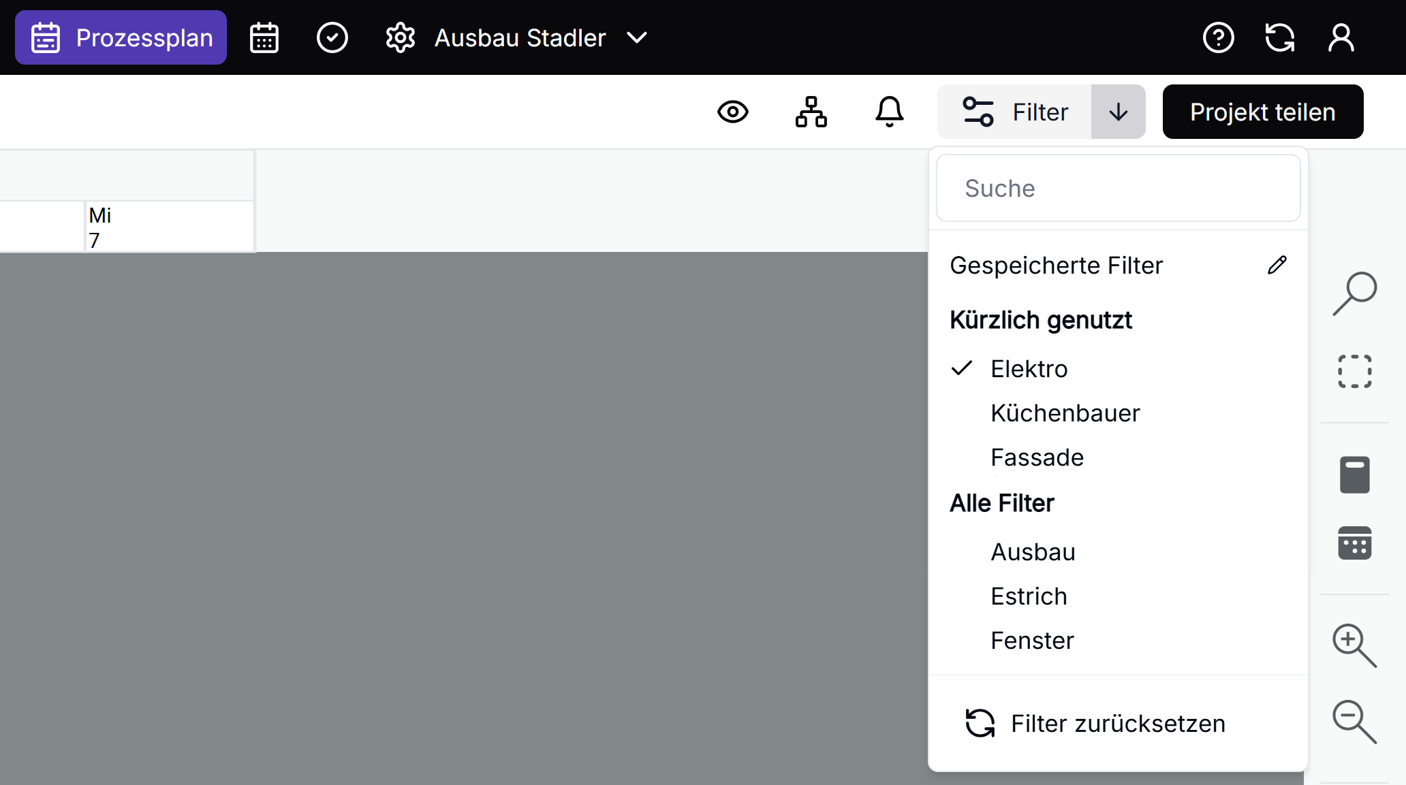Toggle the eye visibility icon

click(733, 112)
